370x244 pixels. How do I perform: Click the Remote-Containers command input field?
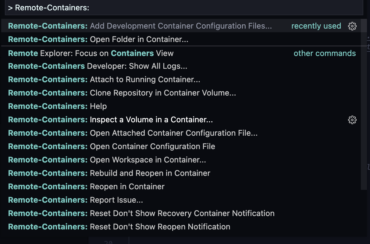[183, 8]
